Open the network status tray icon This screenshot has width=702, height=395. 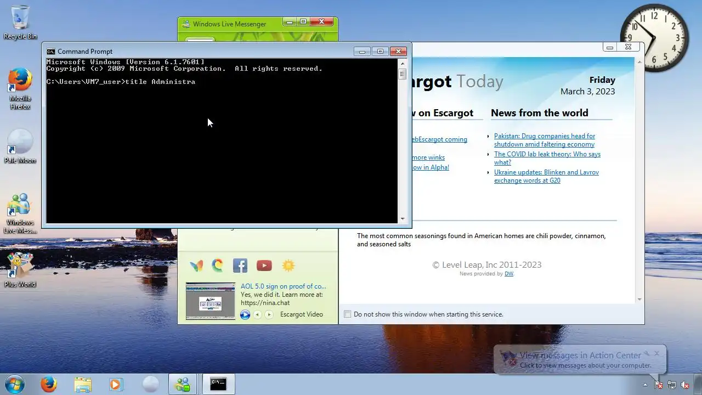672,385
